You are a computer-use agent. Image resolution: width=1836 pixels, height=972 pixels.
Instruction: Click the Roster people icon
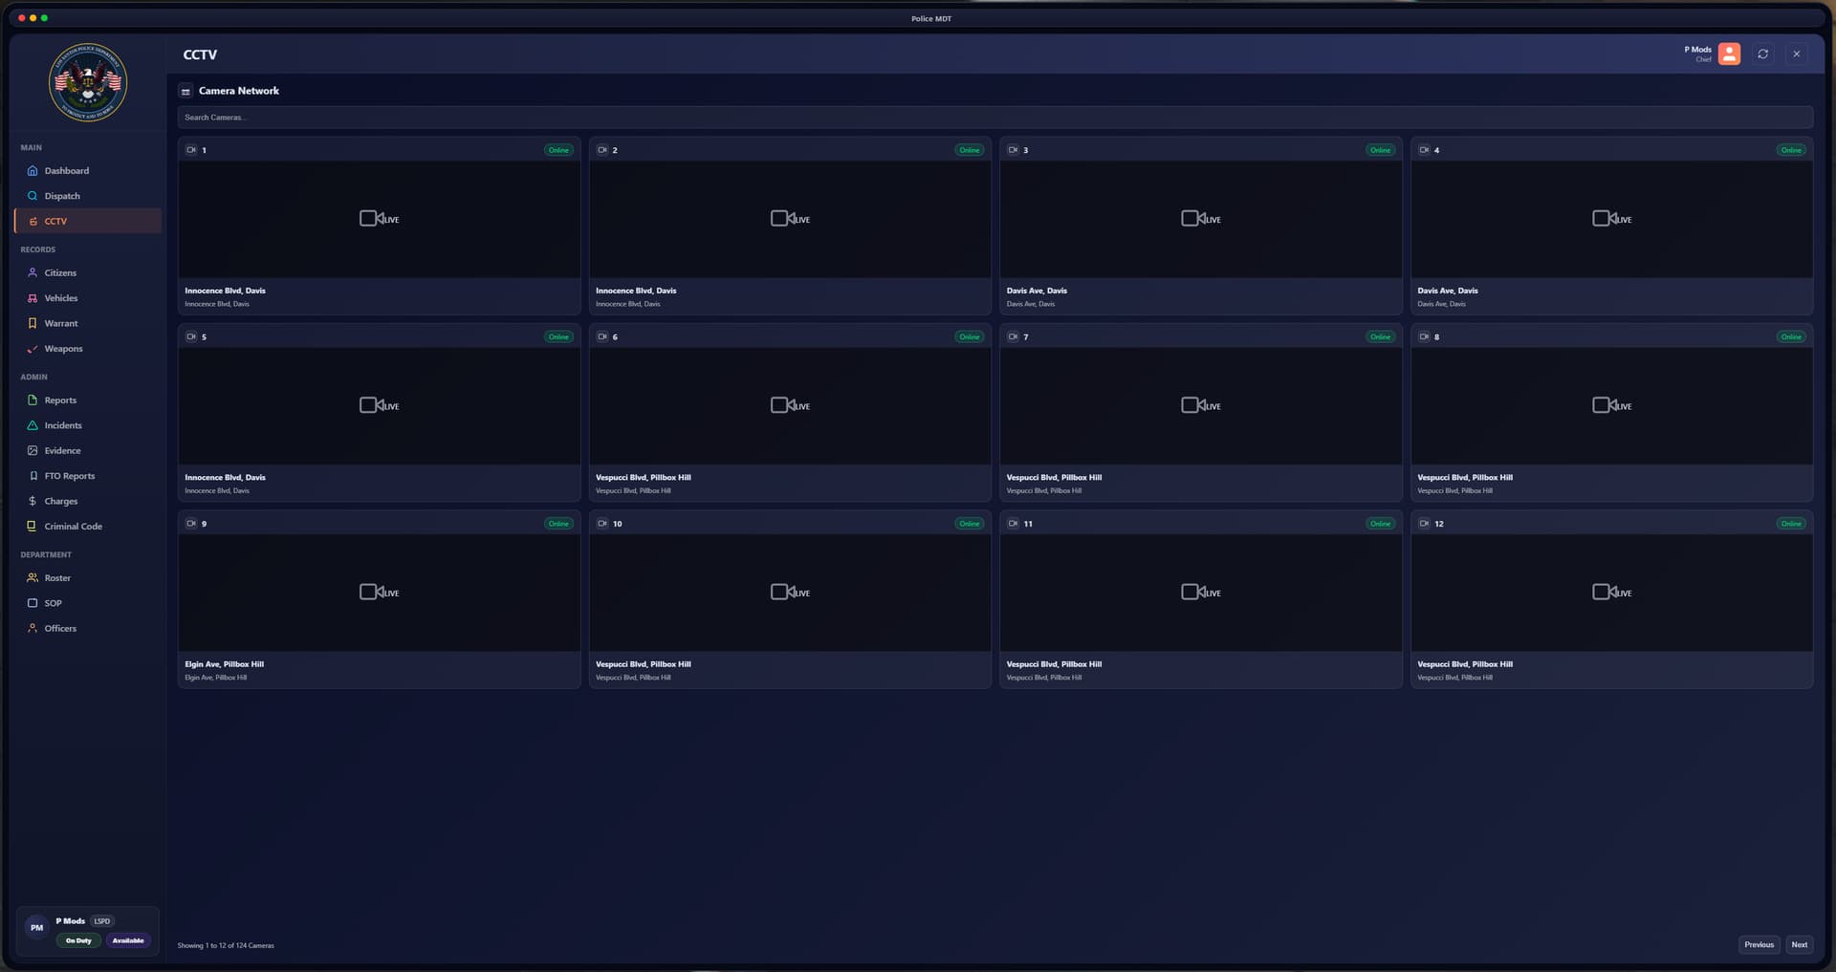tap(33, 578)
